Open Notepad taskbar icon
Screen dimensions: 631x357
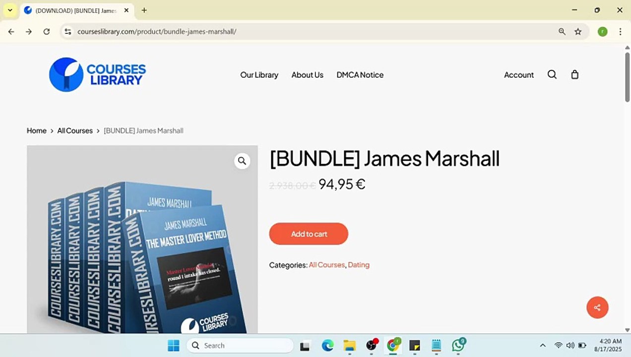click(x=437, y=346)
